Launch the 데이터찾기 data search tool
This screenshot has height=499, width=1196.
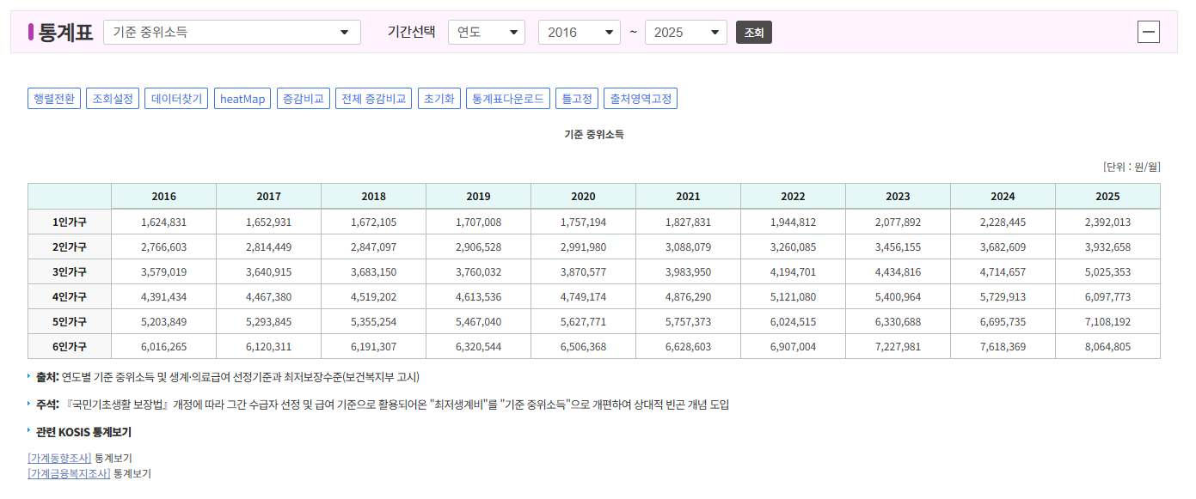tap(175, 98)
